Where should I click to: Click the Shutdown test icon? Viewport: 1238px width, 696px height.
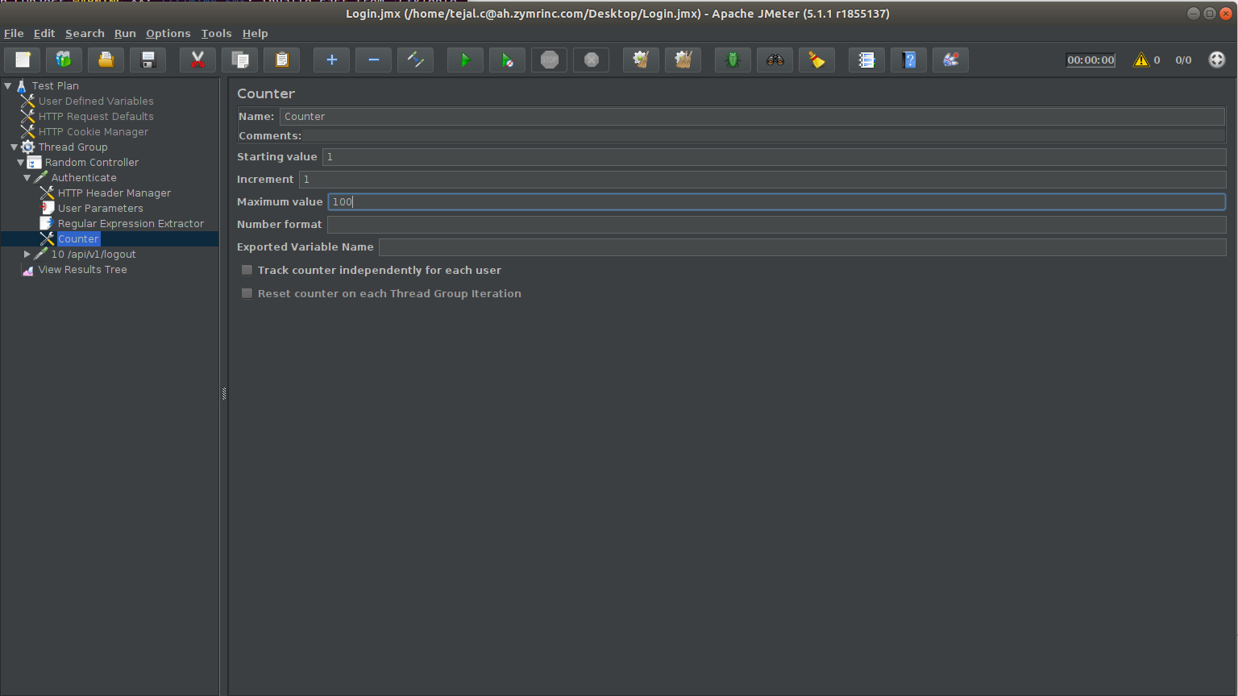(x=591, y=60)
